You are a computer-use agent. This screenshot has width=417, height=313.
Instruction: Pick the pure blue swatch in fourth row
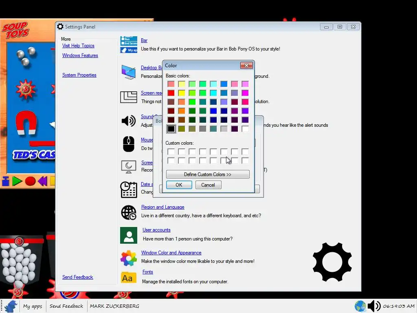[213, 111]
